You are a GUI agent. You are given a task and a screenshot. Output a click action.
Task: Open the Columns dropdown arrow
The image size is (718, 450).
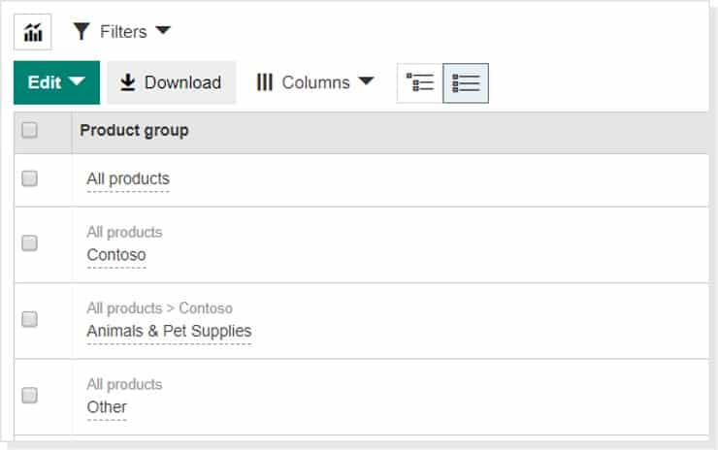(x=366, y=82)
